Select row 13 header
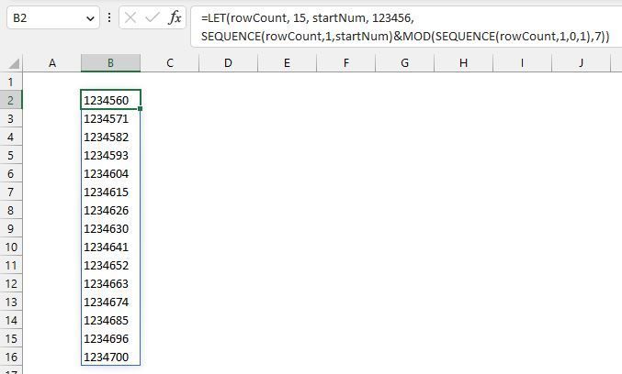This screenshot has width=622, height=374. [11, 302]
